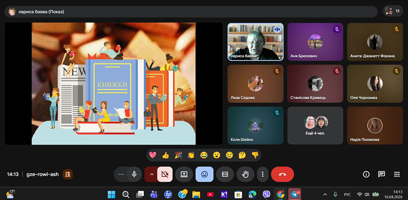Image resolution: width=408 pixels, height=200 pixels.
Task: Open the chat panel icon
Action: pos(381,174)
